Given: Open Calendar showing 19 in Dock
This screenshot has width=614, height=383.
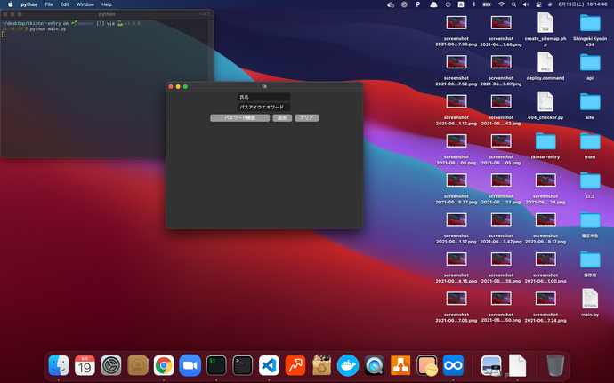Looking at the screenshot, I should [x=85, y=365].
